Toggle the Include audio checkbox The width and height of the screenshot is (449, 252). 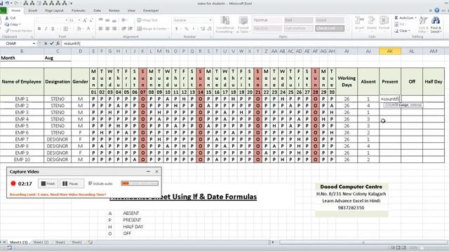(x=90, y=183)
